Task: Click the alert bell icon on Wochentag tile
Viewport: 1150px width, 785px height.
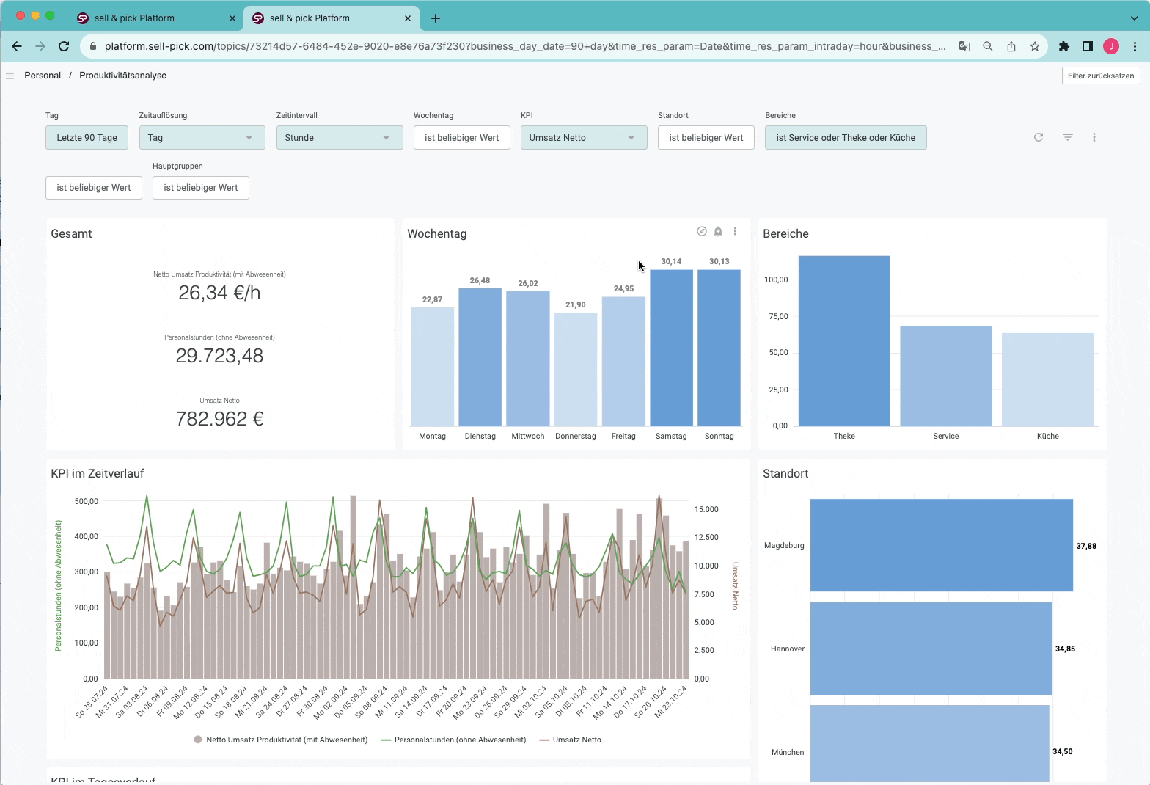Action: click(x=718, y=231)
